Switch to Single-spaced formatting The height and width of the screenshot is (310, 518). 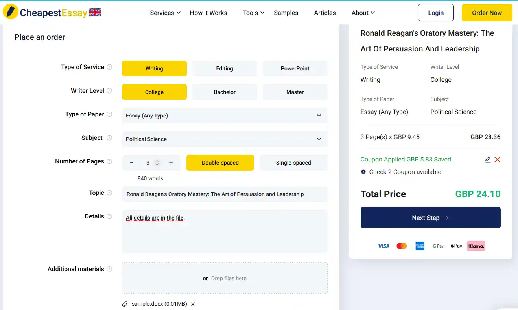pos(293,163)
